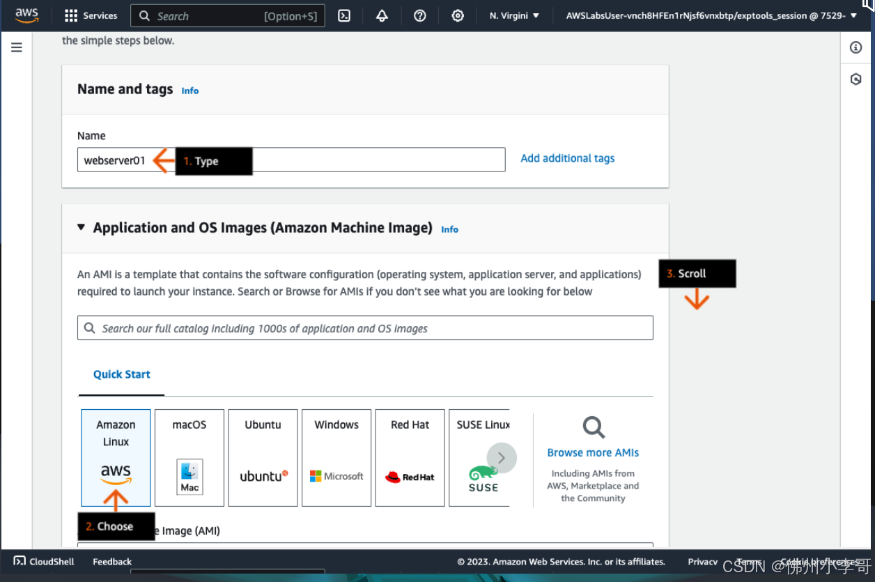The width and height of the screenshot is (875, 582).
Task: Open the AWSLabsUser account menu
Action: (x=711, y=15)
